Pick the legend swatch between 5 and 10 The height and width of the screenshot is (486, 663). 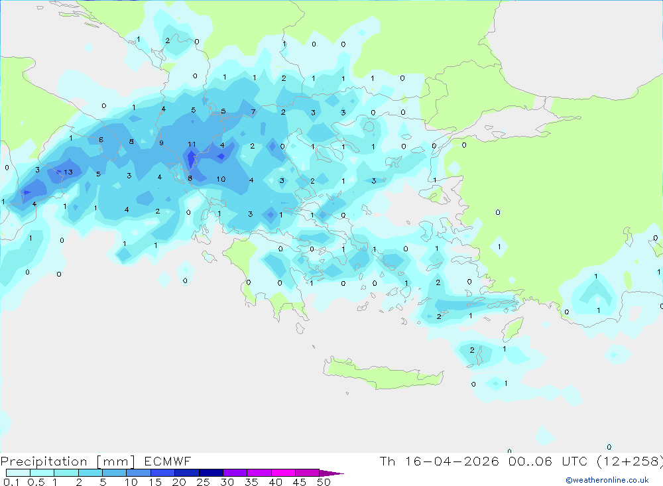point(114,473)
